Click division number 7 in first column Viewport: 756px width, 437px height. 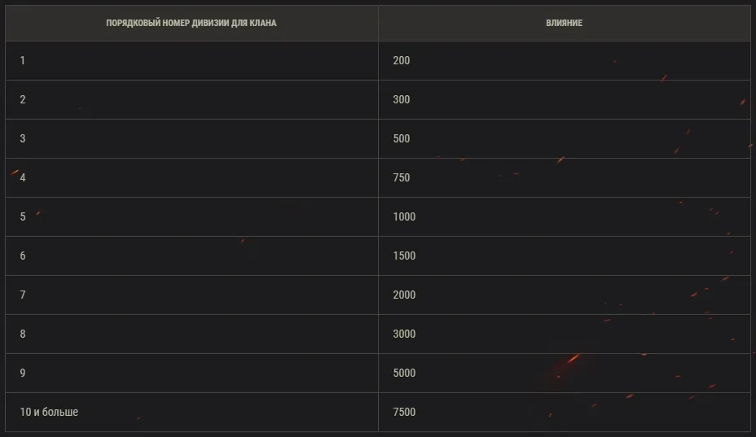[x=23, y=295]
